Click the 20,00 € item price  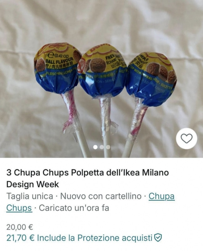[x=20, y=227]
